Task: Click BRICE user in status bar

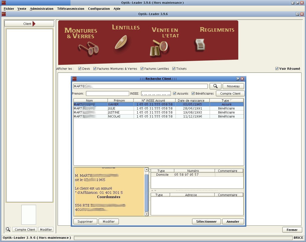Action: point(298,238)
